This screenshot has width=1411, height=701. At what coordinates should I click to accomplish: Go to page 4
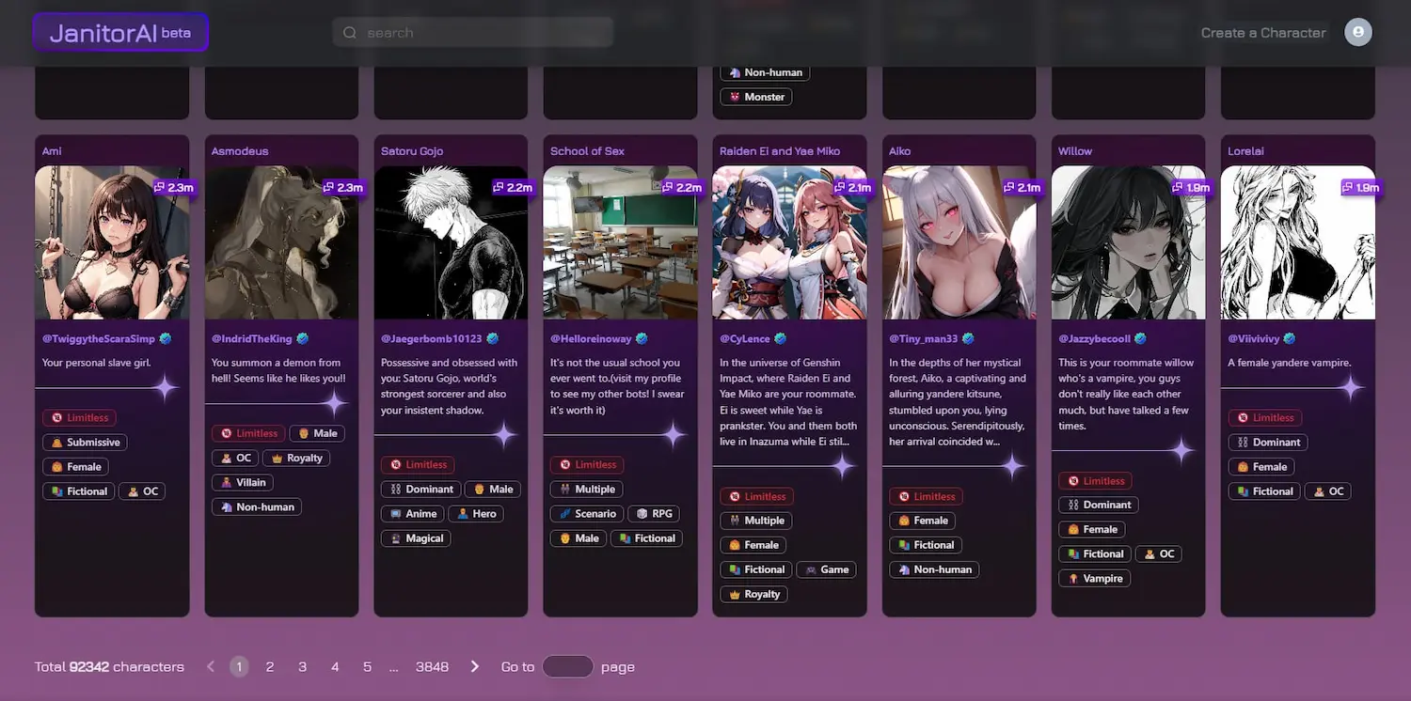pyautogui.click(x=335, y=666)
